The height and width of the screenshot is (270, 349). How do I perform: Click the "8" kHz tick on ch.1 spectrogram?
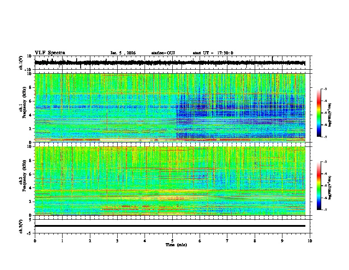click(31, 87)
